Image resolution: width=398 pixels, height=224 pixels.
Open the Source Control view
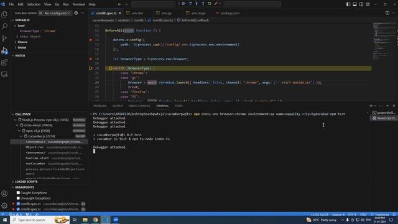tap(4, 39)
